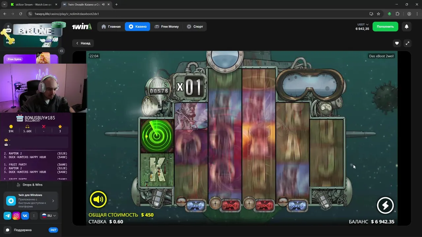Add game to favorites with heart icon
The height and width of the screenshot is (237, 422).
click(397, 43)
